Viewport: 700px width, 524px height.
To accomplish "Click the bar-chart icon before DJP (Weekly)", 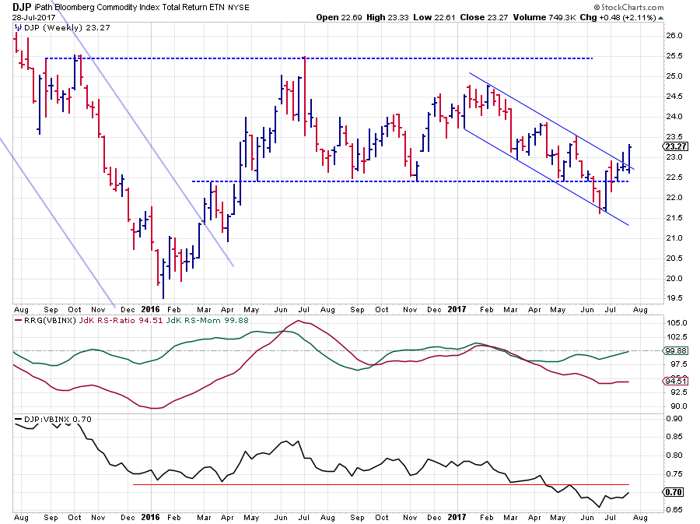I will coord(18,28).
